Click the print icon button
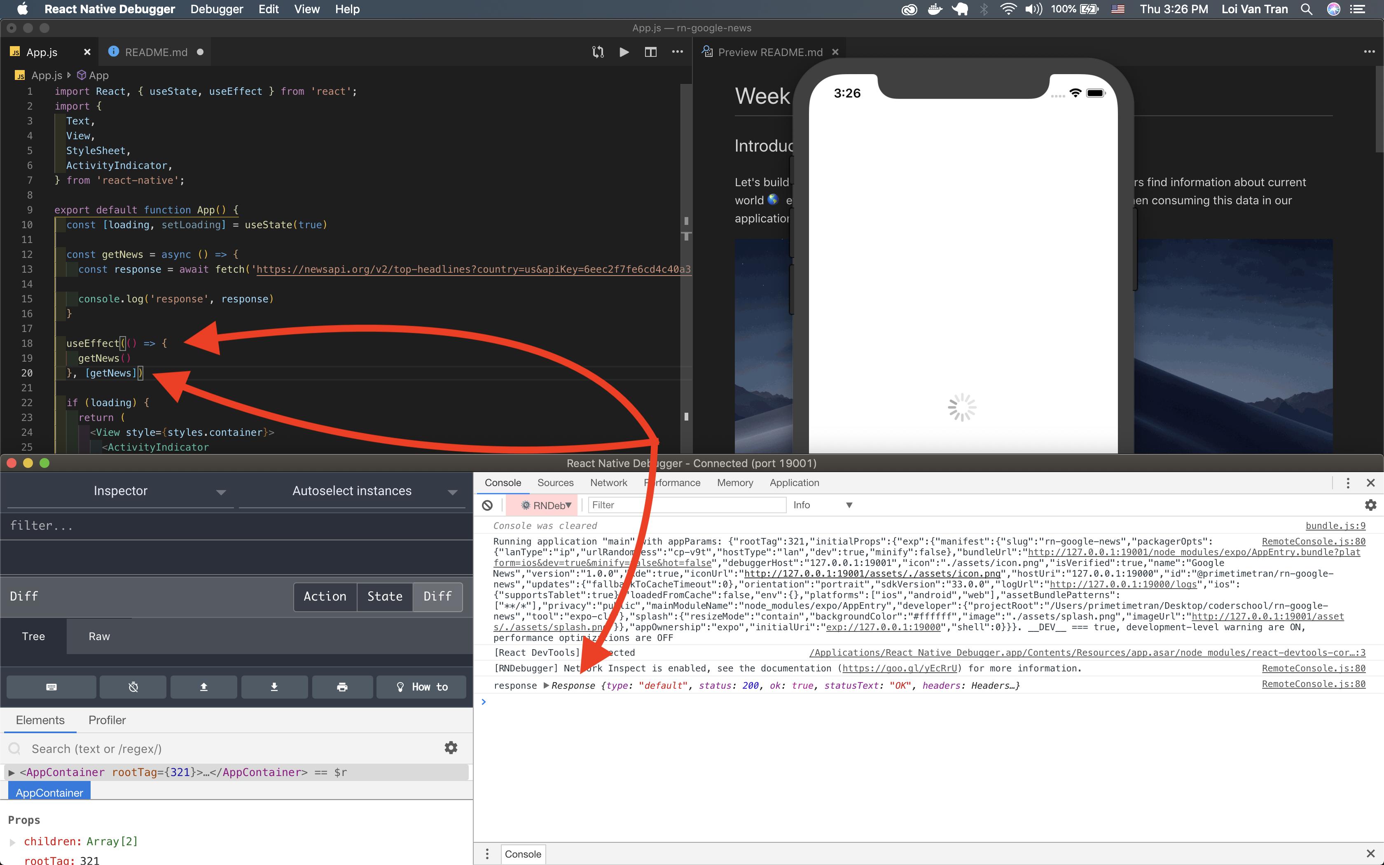The height and width of the screenshot is (865, 1384). coord(343,687)
